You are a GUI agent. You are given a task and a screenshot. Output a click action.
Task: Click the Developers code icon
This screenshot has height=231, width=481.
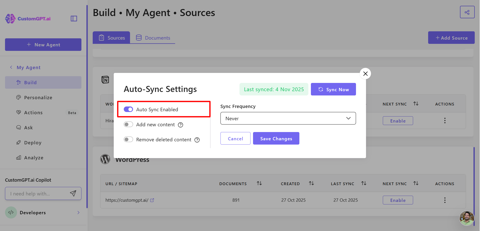coord(11,212)
